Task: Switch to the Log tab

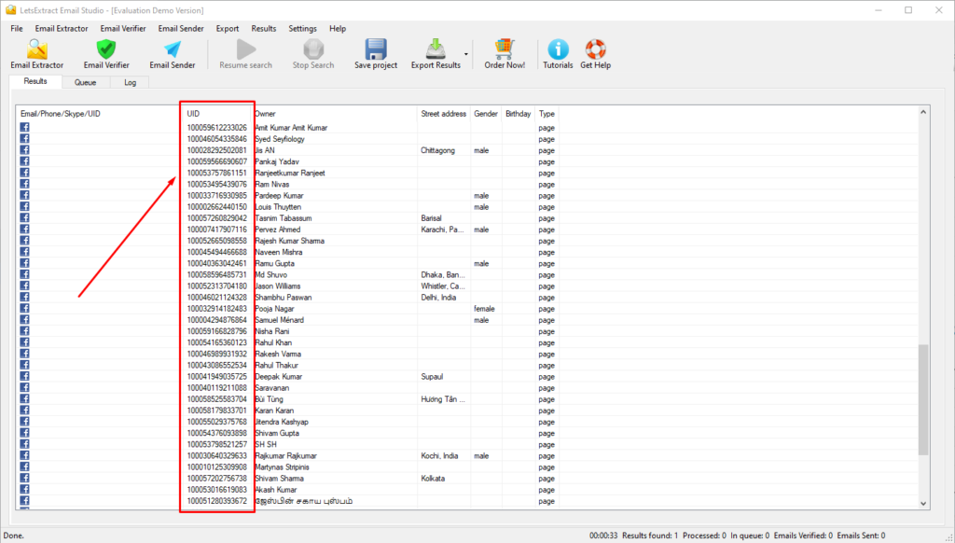Action: pyautogui.click(x=131, y=82)
